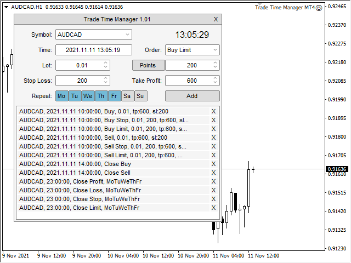
Task: Delete the Close Stop 23:00:00 entry
Action: 213,199
